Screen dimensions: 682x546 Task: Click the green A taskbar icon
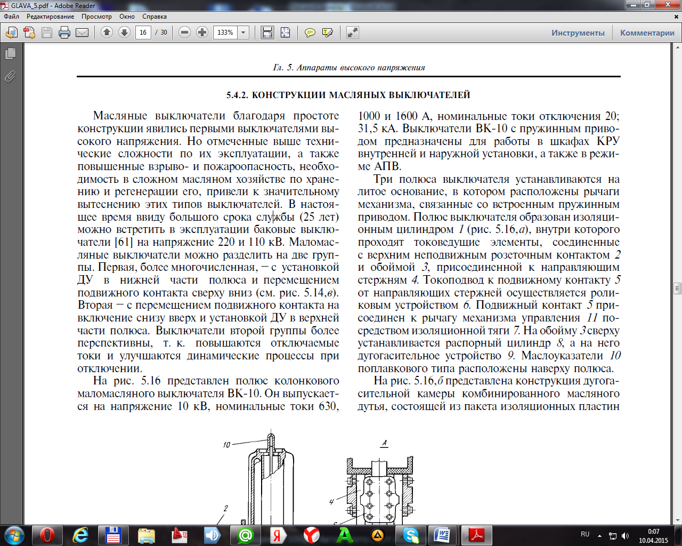[345, 535]
